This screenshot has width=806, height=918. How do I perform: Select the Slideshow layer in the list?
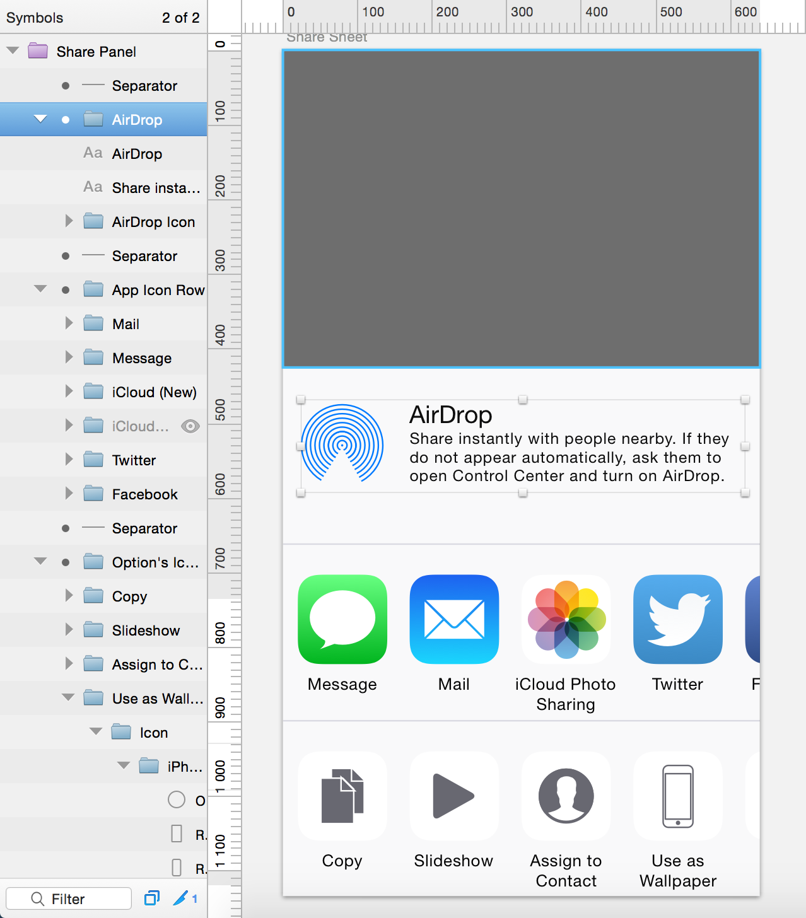(x=146, y=630)
